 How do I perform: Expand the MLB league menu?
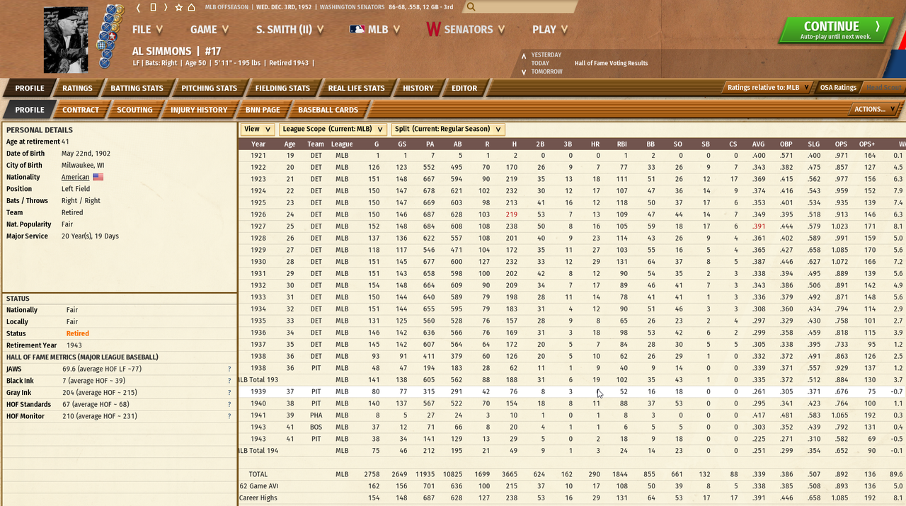(x=375, y=30)
